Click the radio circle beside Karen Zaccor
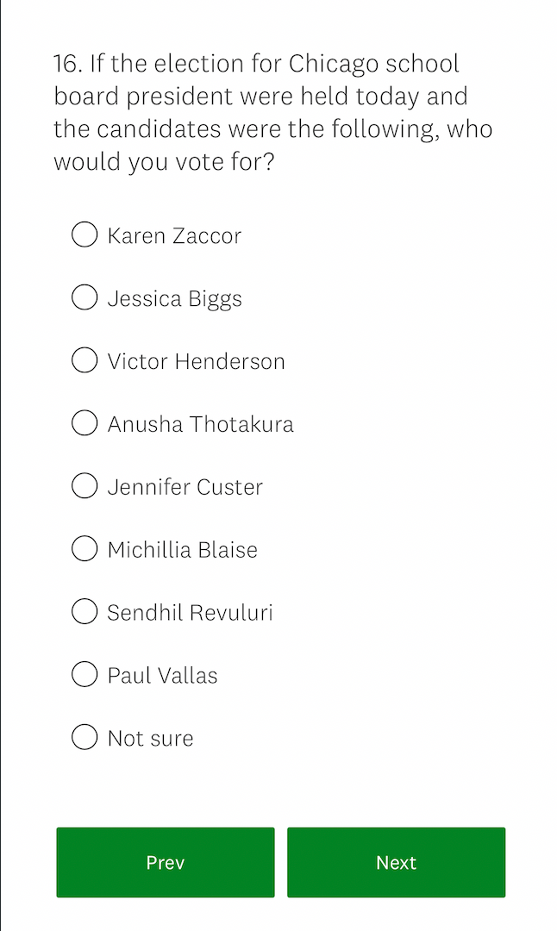Viewport: 557px width, 931px height. (84, 234)
